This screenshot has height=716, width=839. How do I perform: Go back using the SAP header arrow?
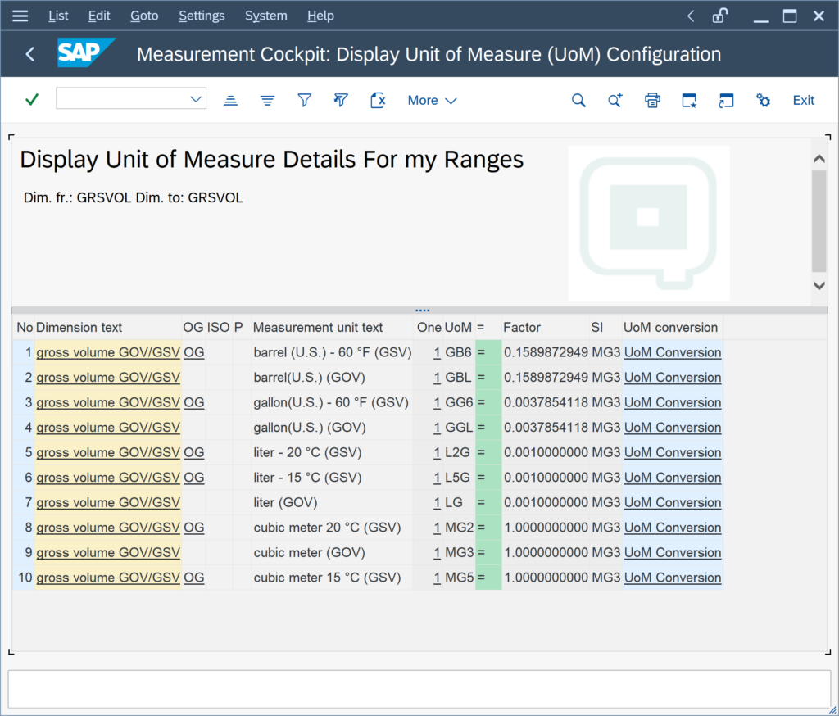pos(30,54)
